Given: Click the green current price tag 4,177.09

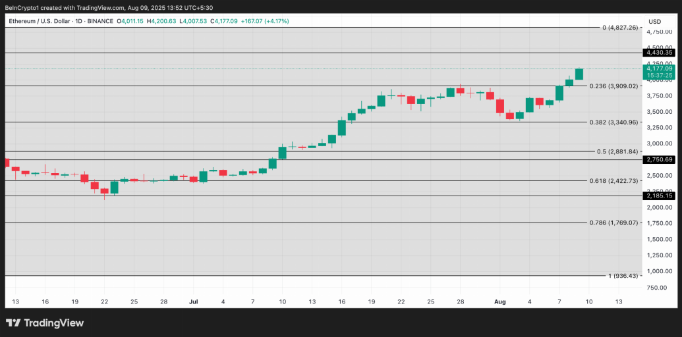Looking at the screenshot, I should point(660,68).
